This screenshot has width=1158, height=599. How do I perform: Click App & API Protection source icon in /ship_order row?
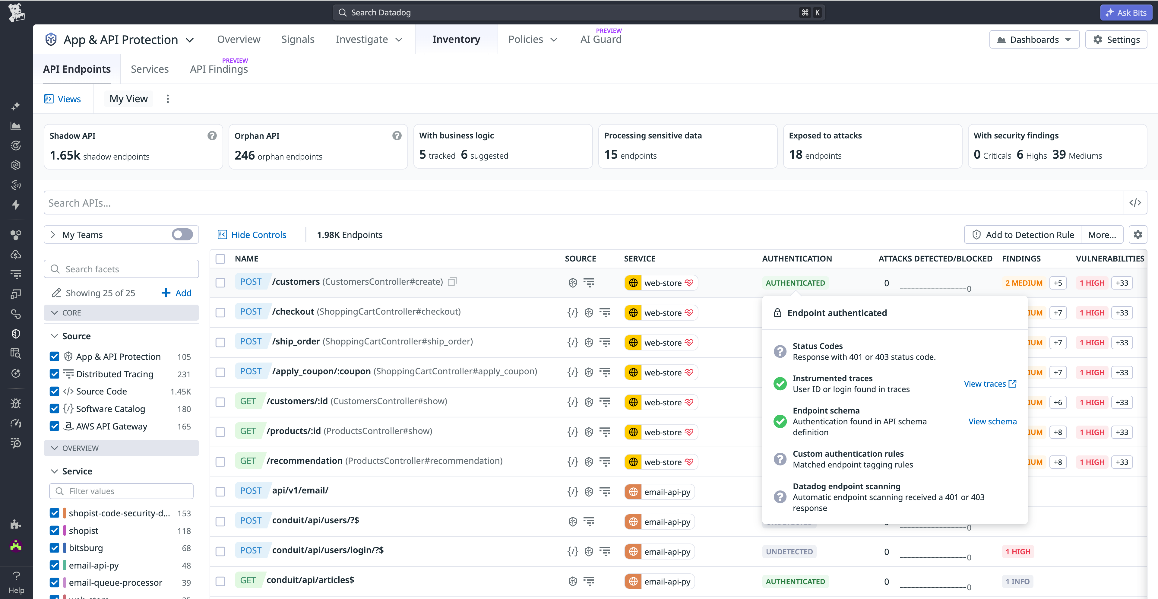coord(589,342)
